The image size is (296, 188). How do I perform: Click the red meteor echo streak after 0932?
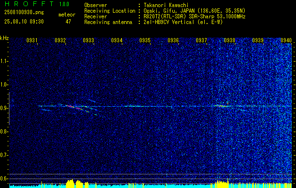click(x=74, y=107)
